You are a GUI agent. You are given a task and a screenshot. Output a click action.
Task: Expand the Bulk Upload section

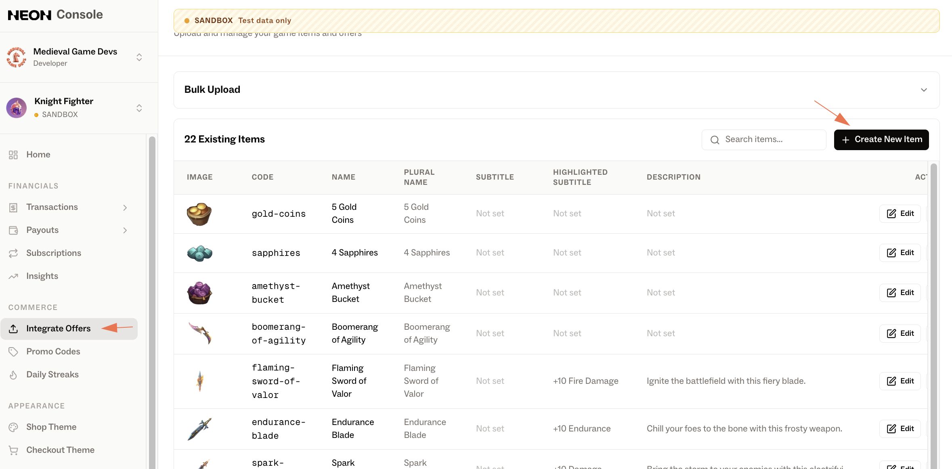556,90
